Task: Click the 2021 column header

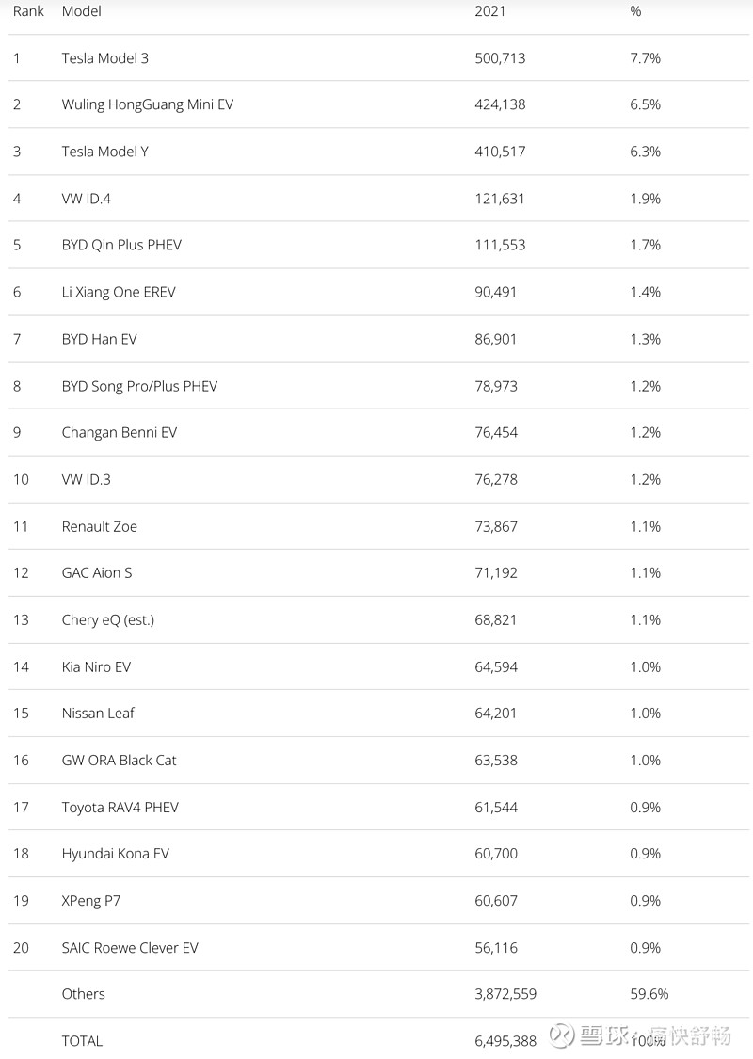Action: (490, 11)
